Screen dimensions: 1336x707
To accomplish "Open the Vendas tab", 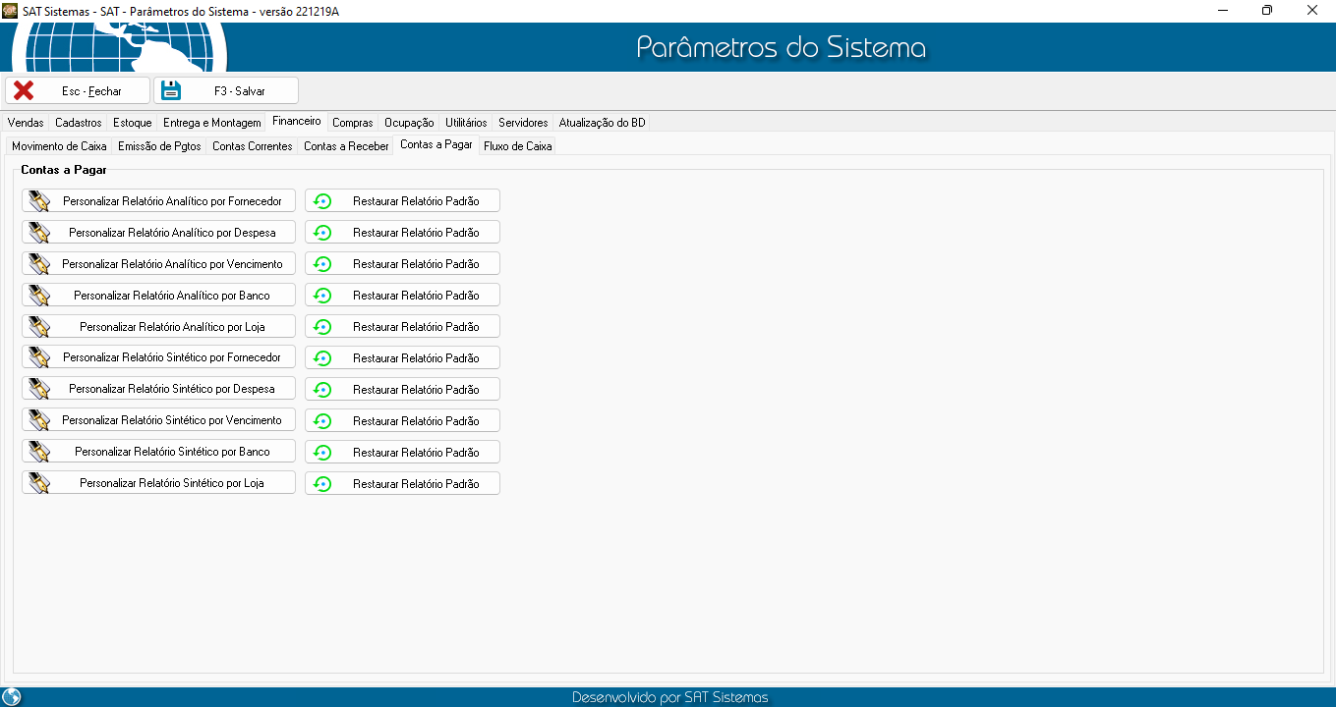I will pyautogui.click(x=26, y=123).
